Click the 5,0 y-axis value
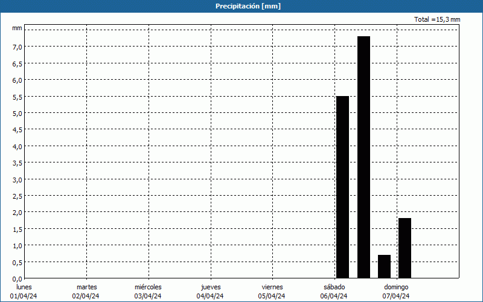This screenshot has height=302, width=483. (x=18, y=114)
